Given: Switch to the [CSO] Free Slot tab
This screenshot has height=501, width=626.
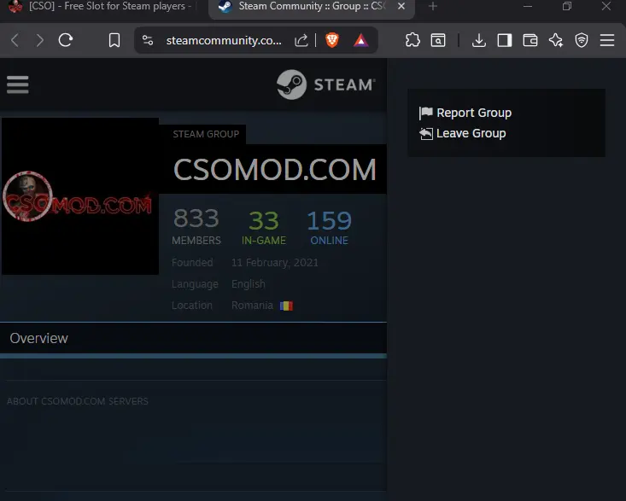Looking at the screenshot, I should 103,7.
